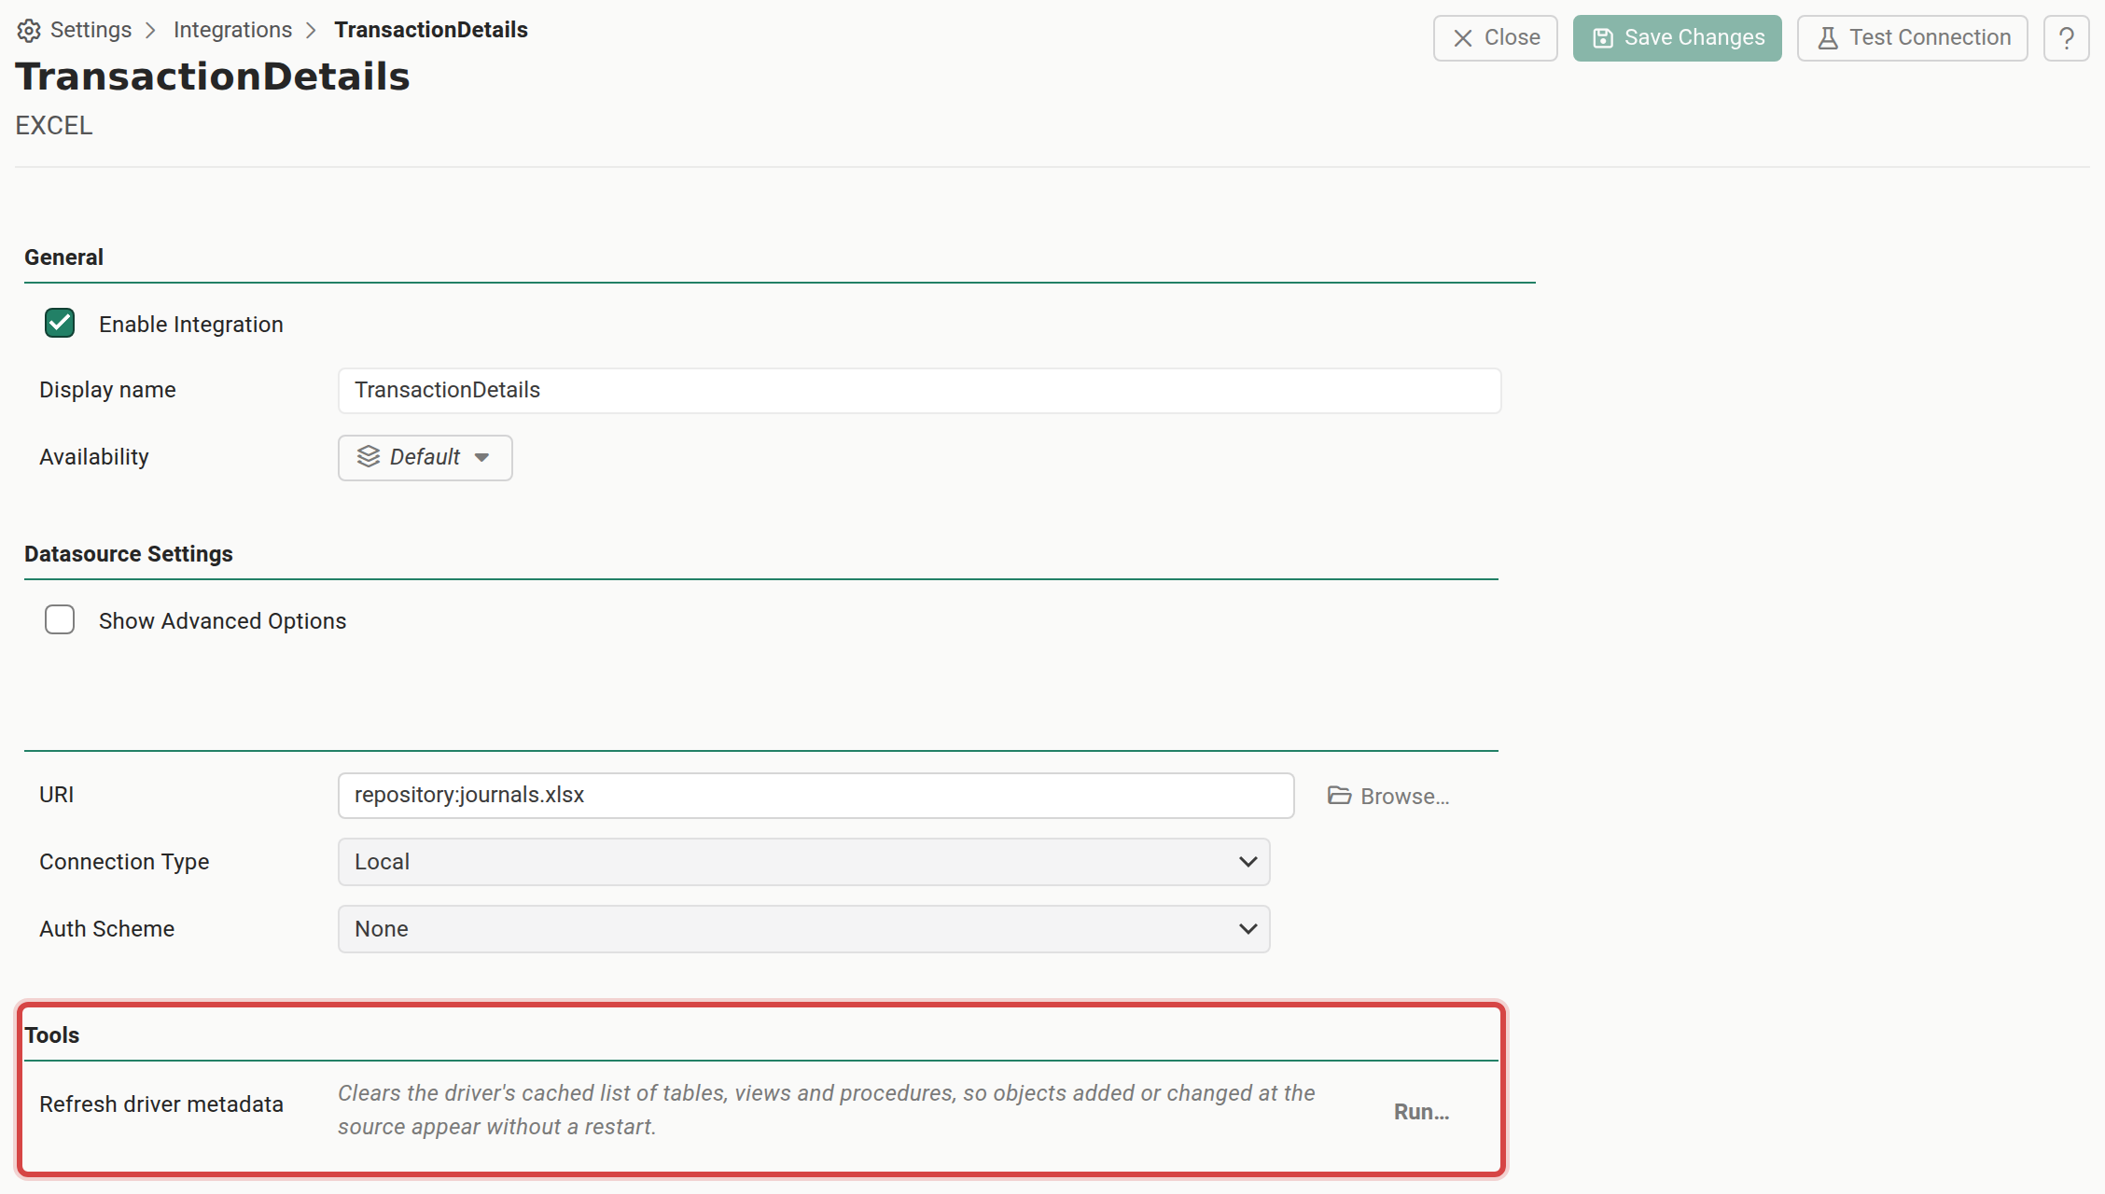Screen dimensions: 2105x1194
Task: Click the EXCEL subtitle text
Action: (54, 126)
